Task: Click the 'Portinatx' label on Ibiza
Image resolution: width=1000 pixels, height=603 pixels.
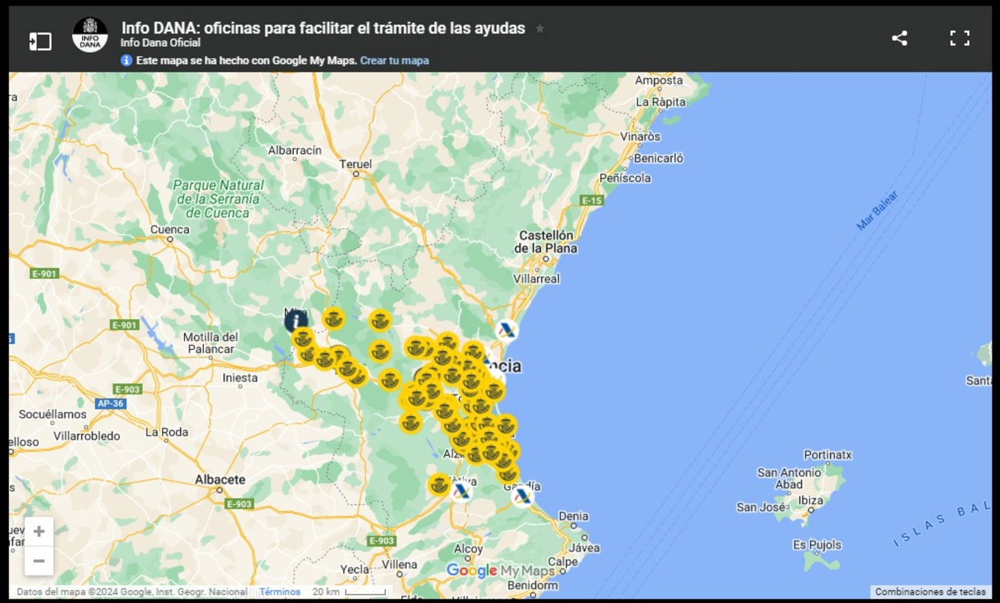Action: coord(828,455)
